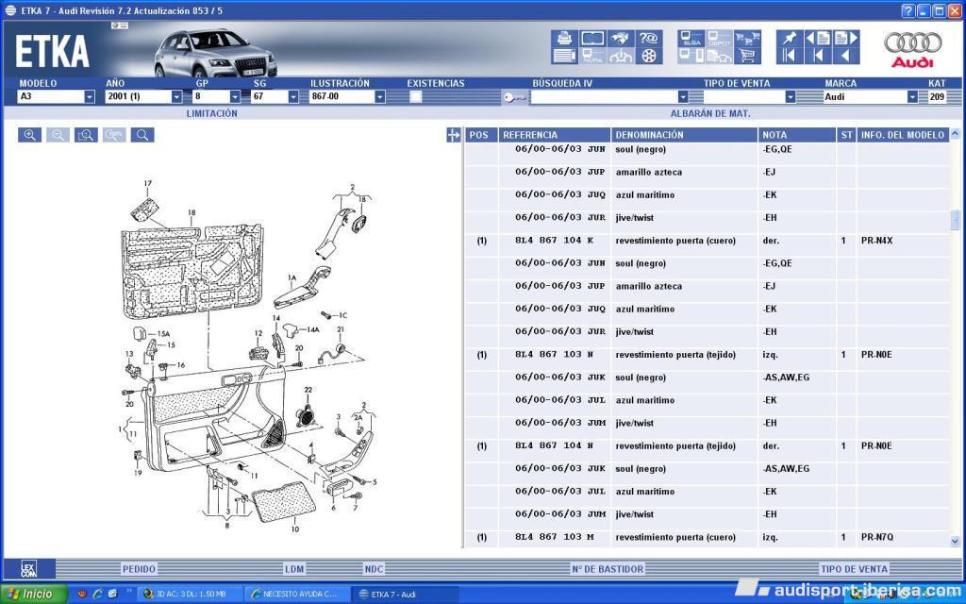Open the Ilustración 867-00 dropdown
Viewport: 966px width, 604px height.
(x=380, y=97)
